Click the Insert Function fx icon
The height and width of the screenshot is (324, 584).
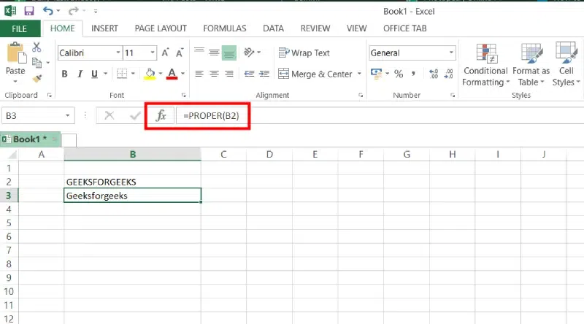[x=161, y=116]
